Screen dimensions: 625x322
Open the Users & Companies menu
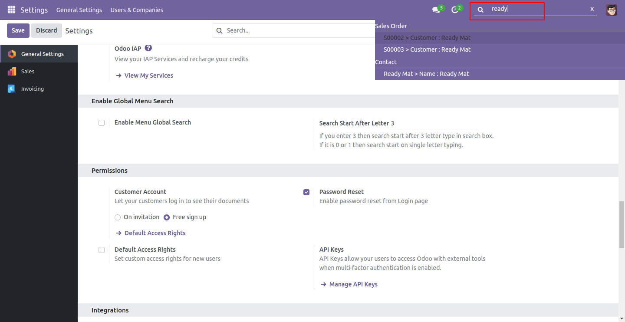(x=137, y=10)
